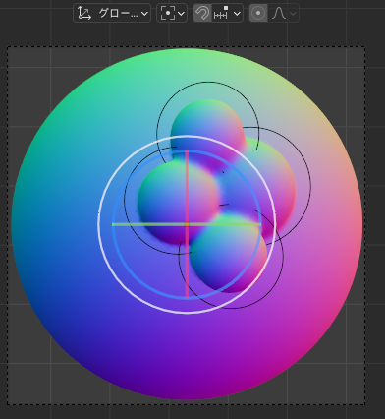The image size is (385, 419).
Task: Open the pivot point dropdown
Action: pyautogui.click(x=172, y=13)
